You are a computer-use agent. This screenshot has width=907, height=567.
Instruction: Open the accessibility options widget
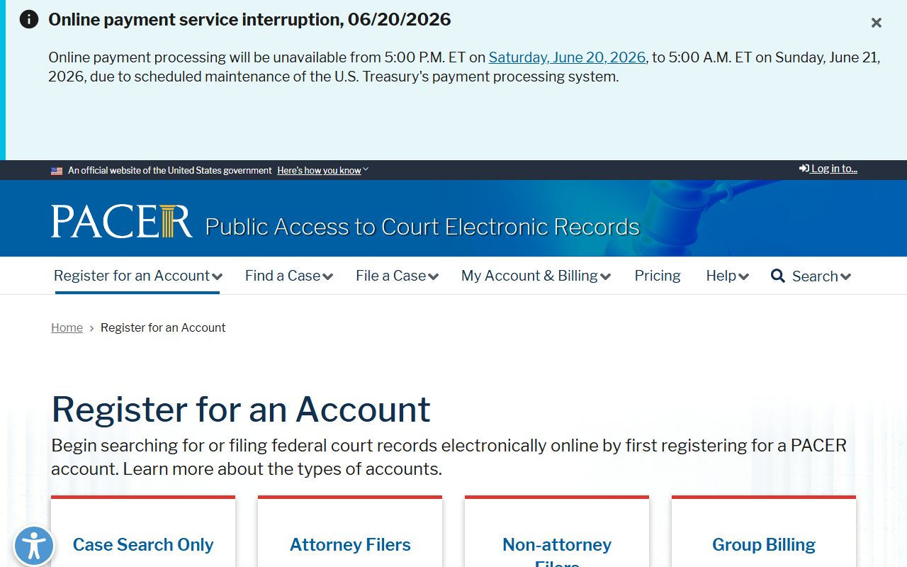click(x=33, y=546)
